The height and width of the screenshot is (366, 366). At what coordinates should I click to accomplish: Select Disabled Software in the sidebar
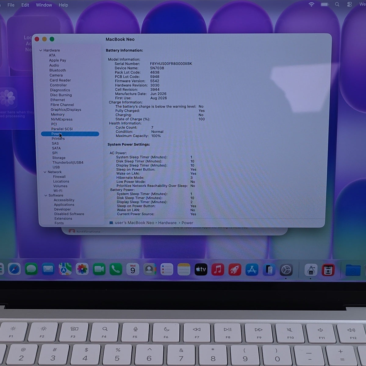pos(69,214)
